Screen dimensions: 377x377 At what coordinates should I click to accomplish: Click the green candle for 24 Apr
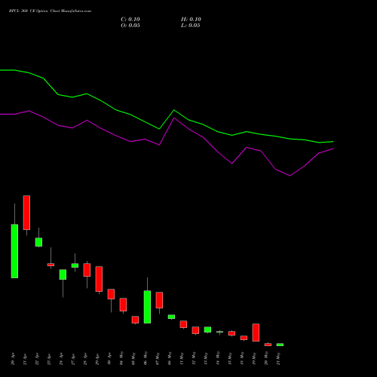point(63,274)
